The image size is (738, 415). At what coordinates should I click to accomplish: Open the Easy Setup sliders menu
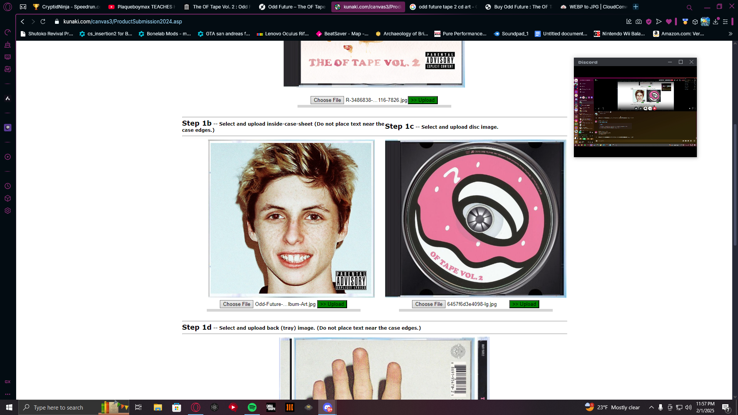pyautogui.click(x=725, y=22)
